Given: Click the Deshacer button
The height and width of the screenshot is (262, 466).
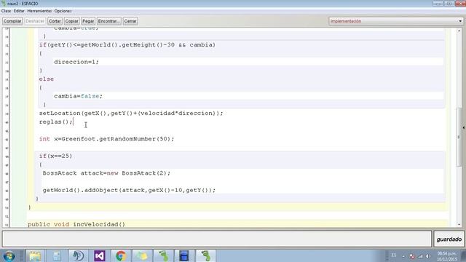Looking at the screenshot, I should point(35,21).
